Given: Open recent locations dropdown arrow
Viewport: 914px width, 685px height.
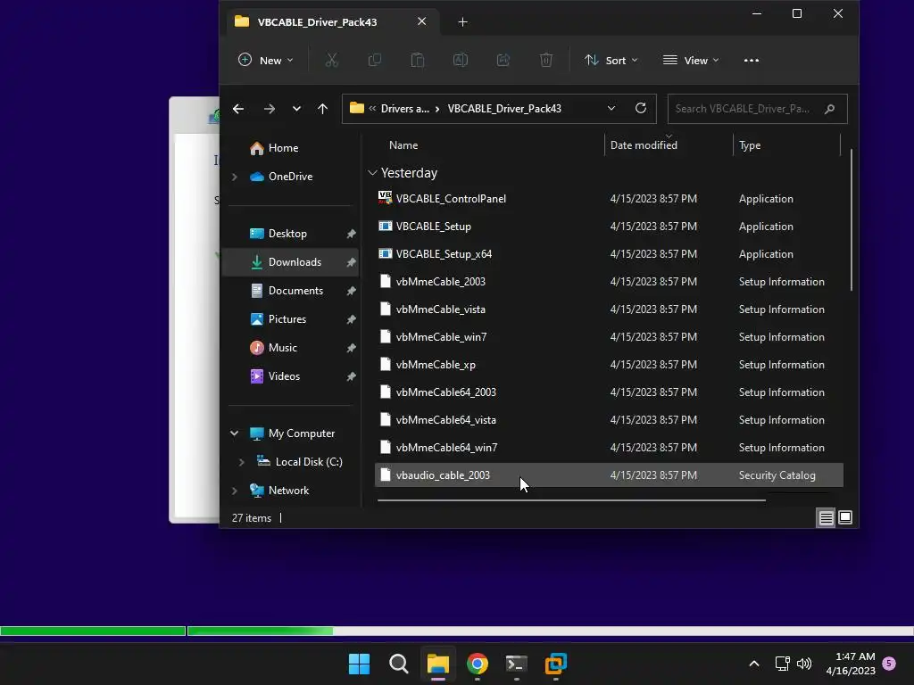Looking at the screenshot, I should point(296,109).
